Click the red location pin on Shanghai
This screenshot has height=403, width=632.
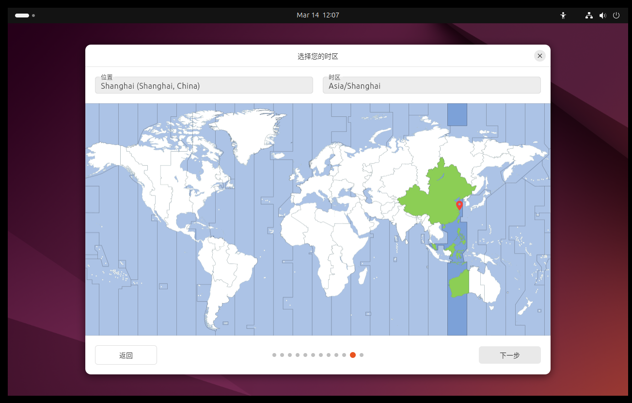pos(459,205)
